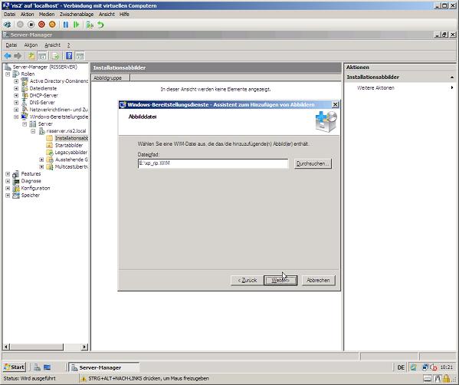Open the Zwischenablage menu
This screenshot has width=459, height=385.
[77, 14]
